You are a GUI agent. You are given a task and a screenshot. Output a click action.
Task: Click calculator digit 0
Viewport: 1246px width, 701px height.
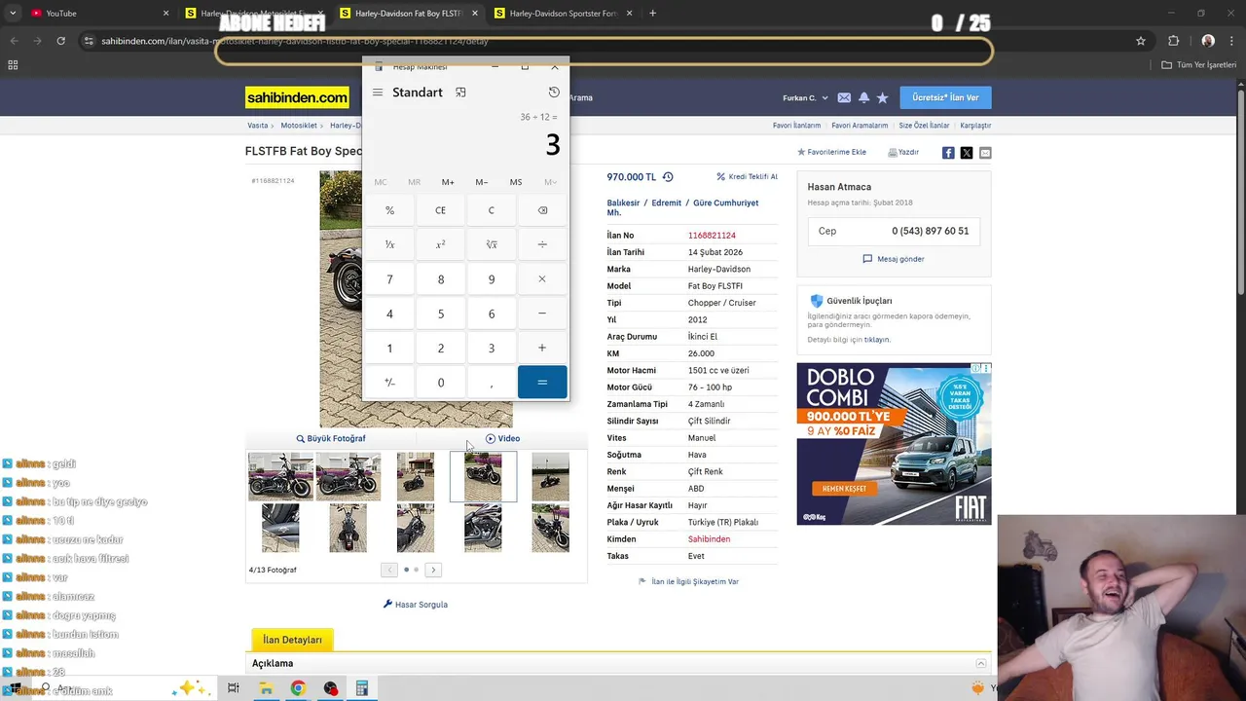tap(440, 383)
